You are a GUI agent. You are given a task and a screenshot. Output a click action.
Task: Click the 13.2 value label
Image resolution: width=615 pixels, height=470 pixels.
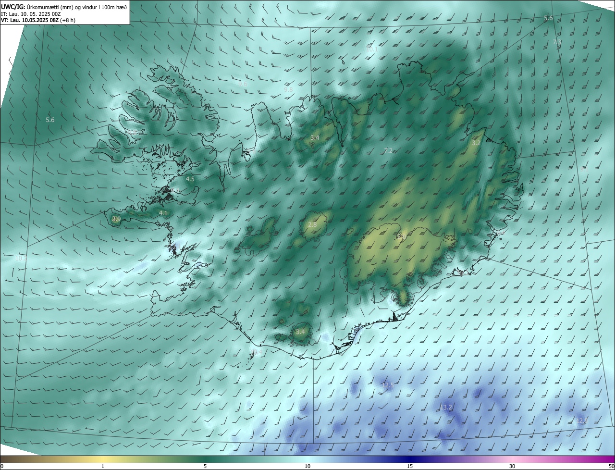(x=446, y=408)
